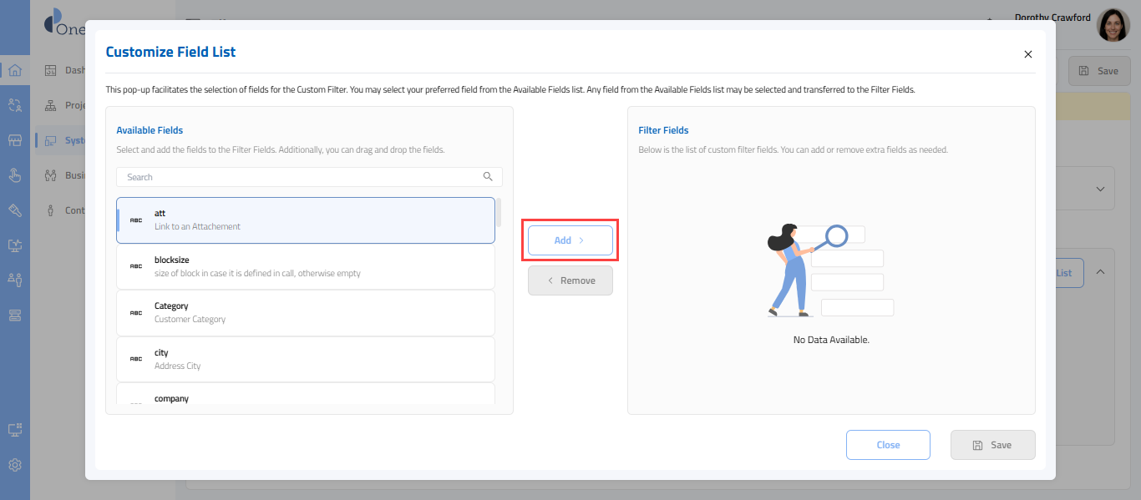
Task: Click into the Available Fields search box
Action: point(301,177)
